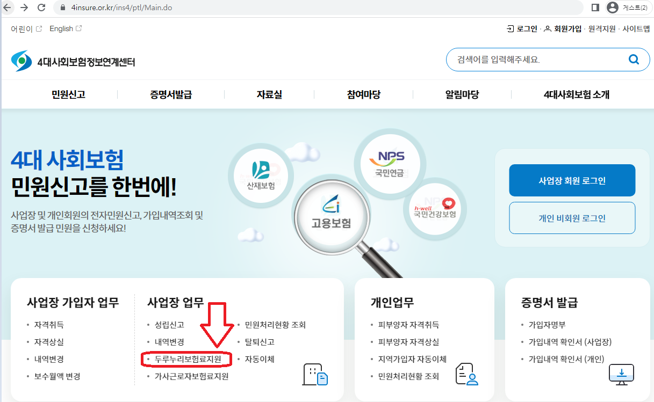Click the building document icon in 사업장 업무
This screenshot has width=654, height=402.
click(x=315, y=374)
